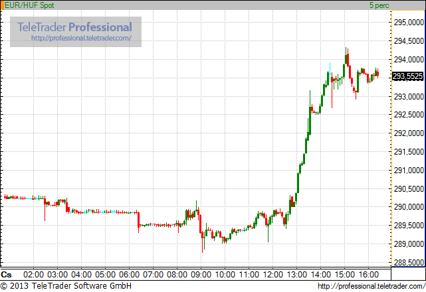
Task: Click the 289,5000 price axis label
Action: (409, 226)
